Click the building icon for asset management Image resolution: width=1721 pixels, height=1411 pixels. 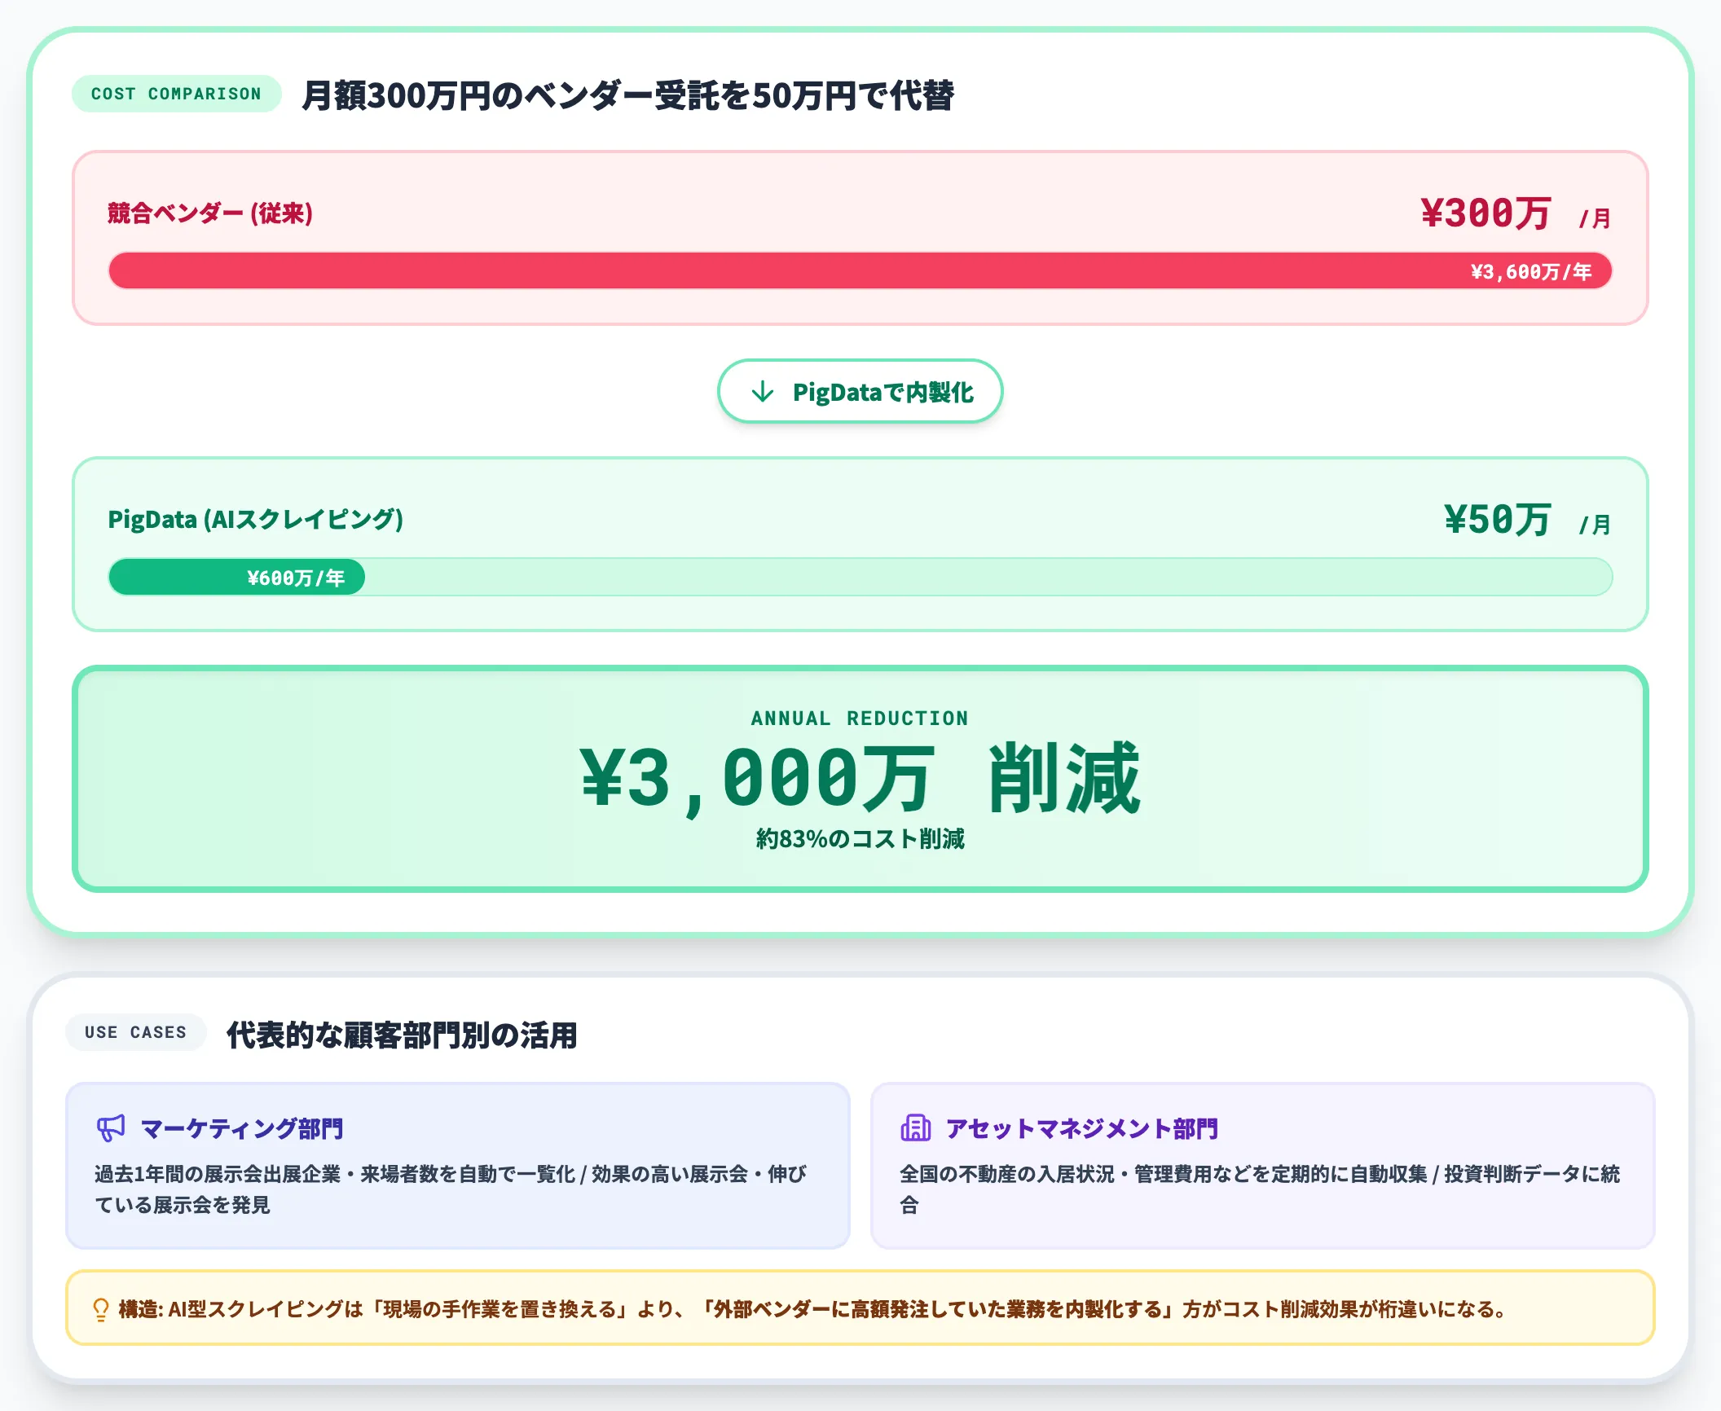point(916,1128)
